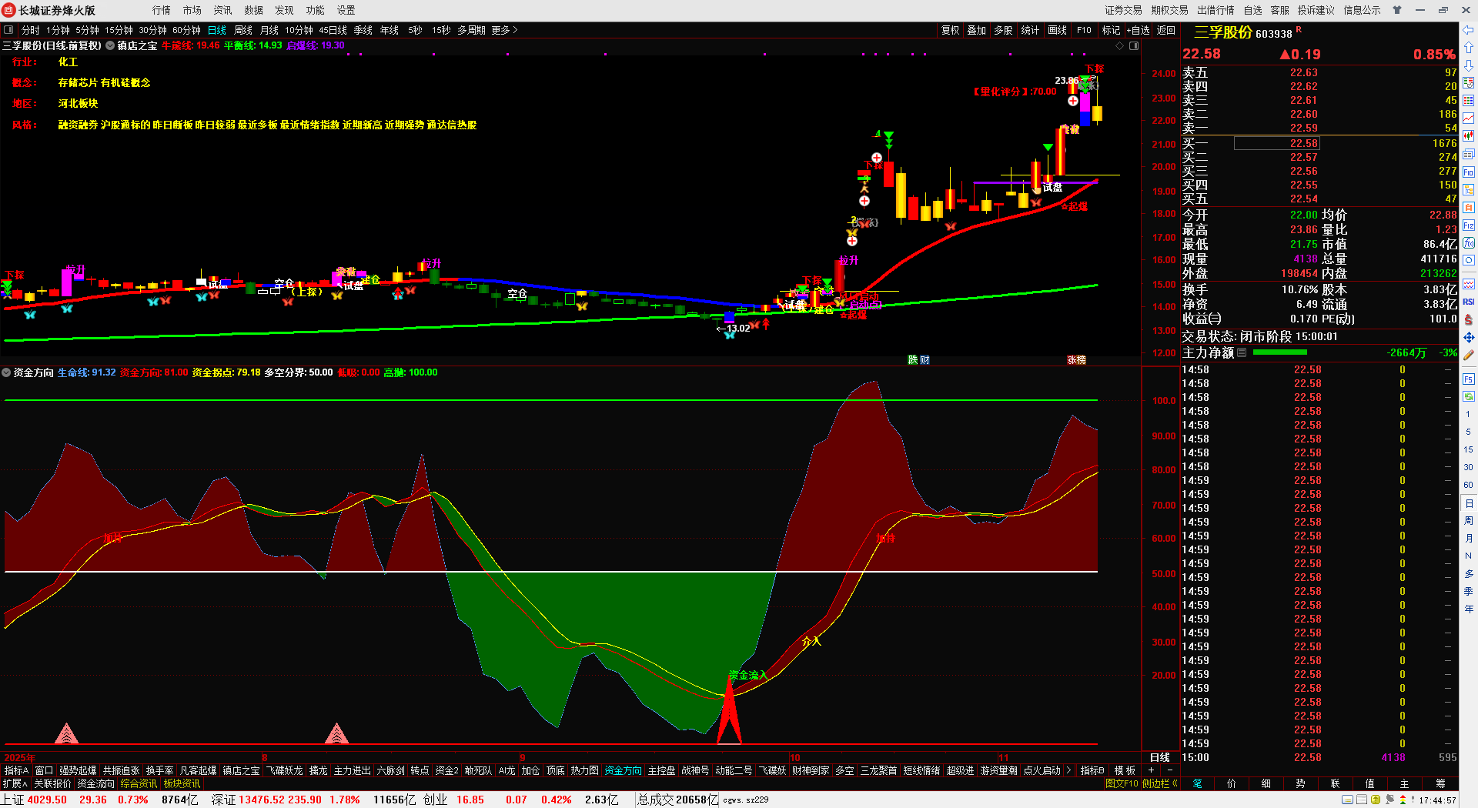Image resolution: width=1478 pixels, height=808 pixels.
Task: Toggle the 统计 statistics option
Action: 1030,30
